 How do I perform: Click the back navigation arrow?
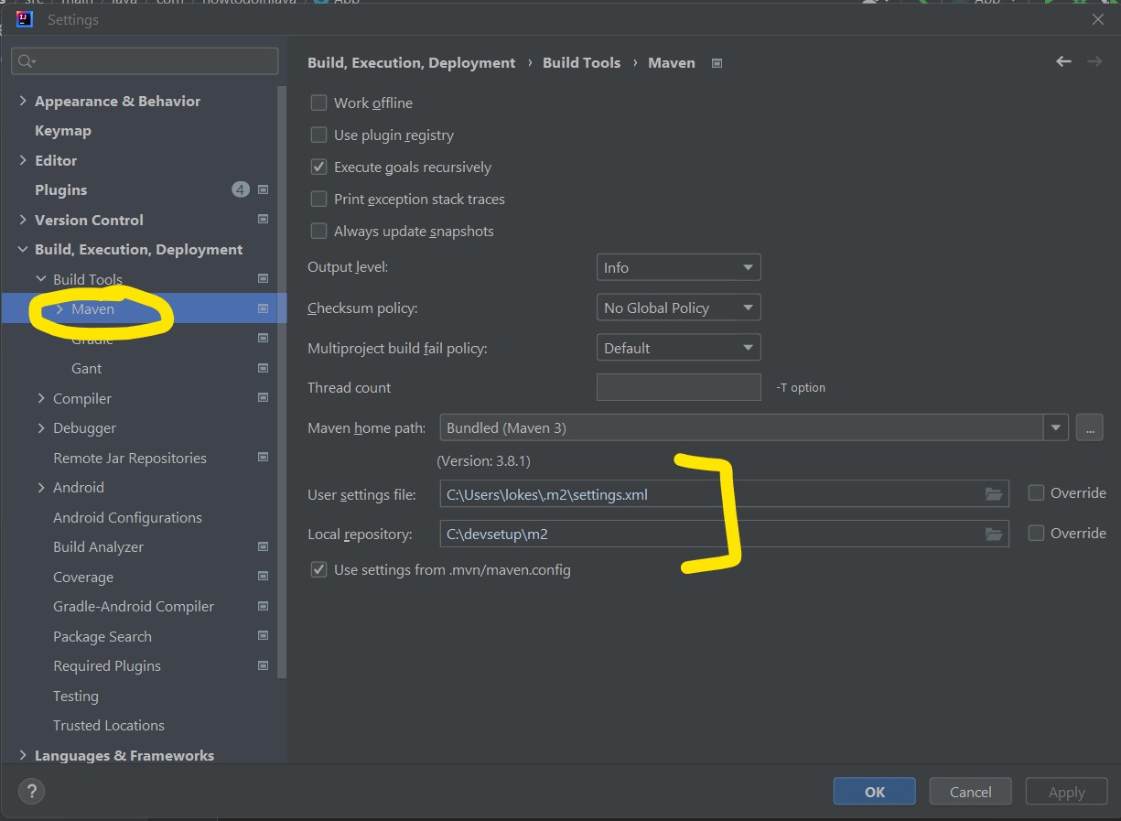[1062, 61]
